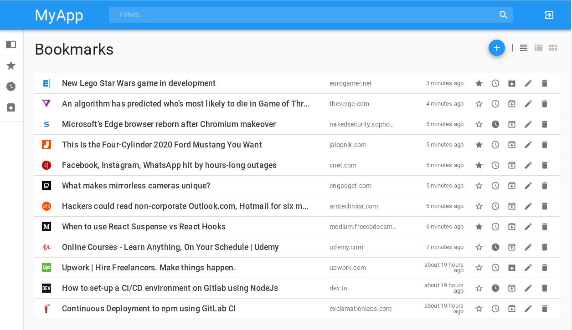Delete the Lego Star Wars bookmark
This screenshot has width=572, height=330.
click(544, 83)
